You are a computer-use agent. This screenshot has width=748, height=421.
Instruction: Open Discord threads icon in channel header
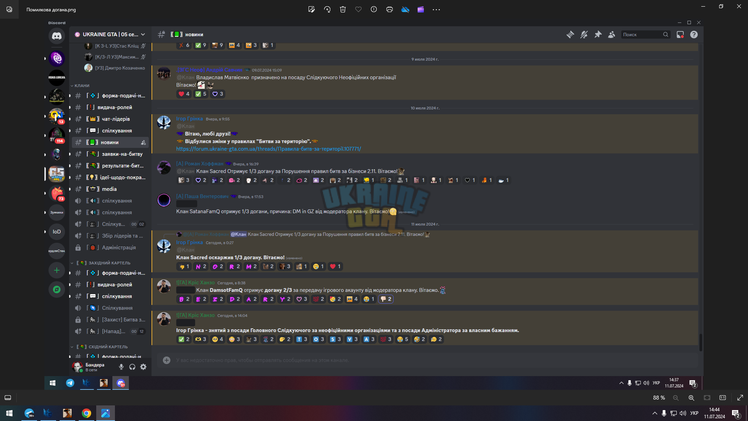tap(570, 35)
